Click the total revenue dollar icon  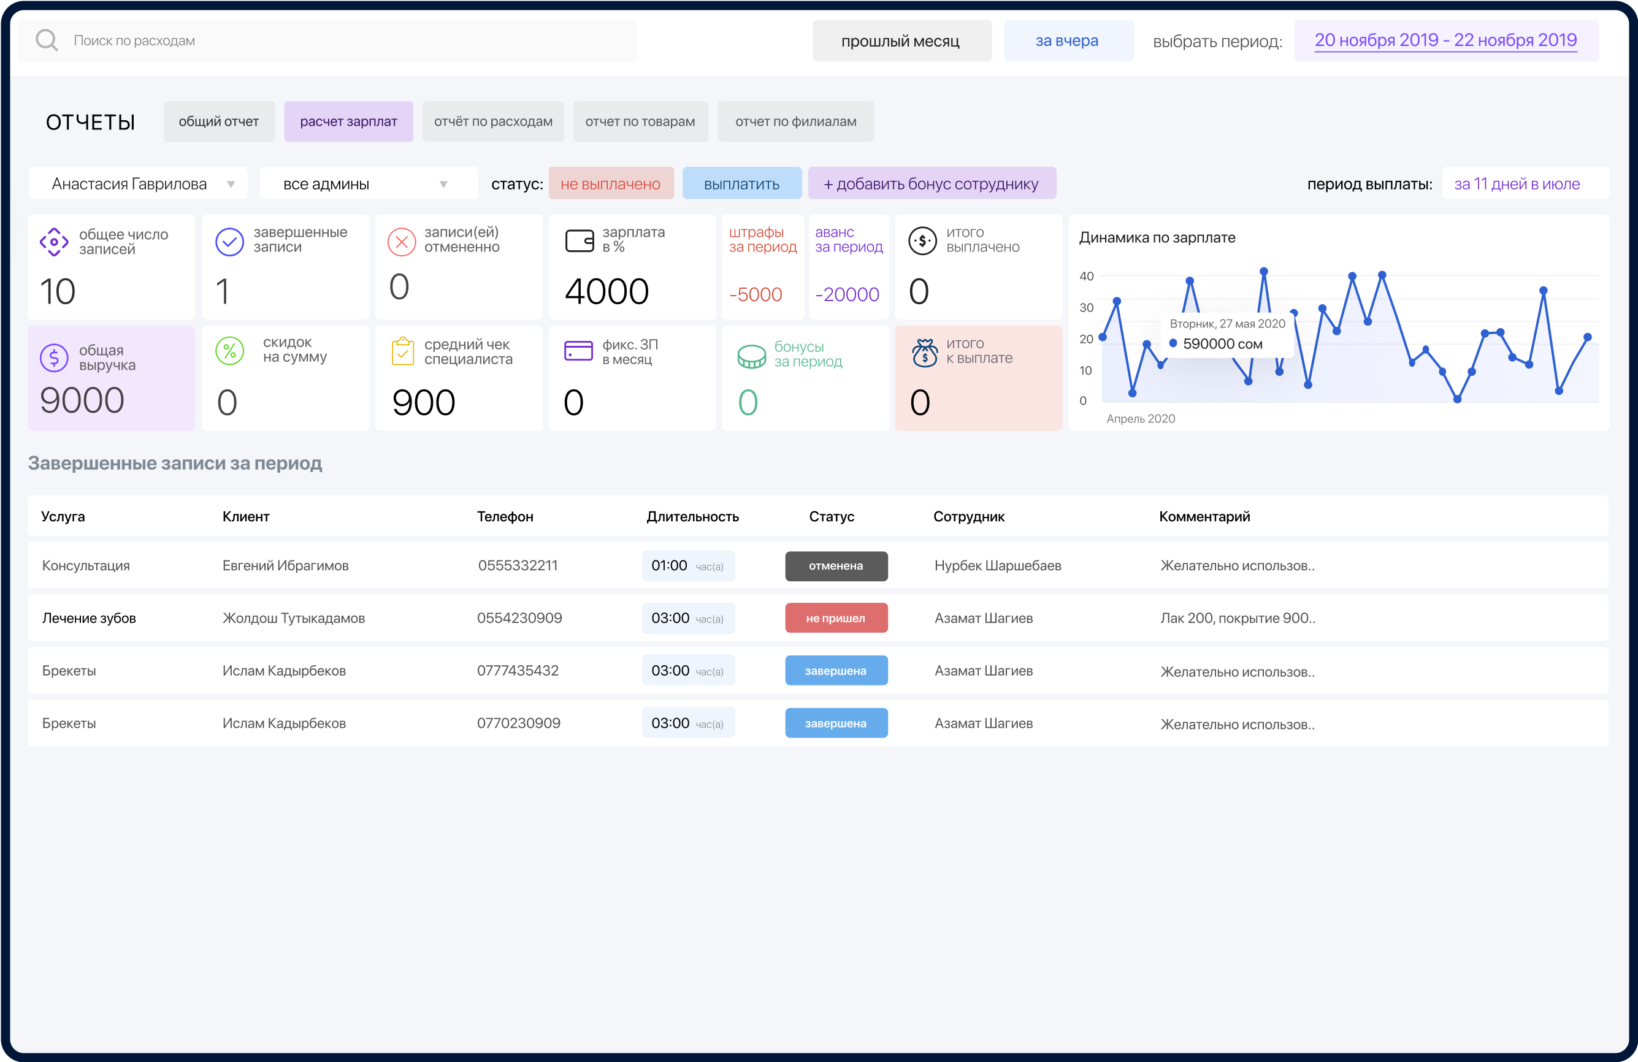pyautogui.click(x=54, y=357)
